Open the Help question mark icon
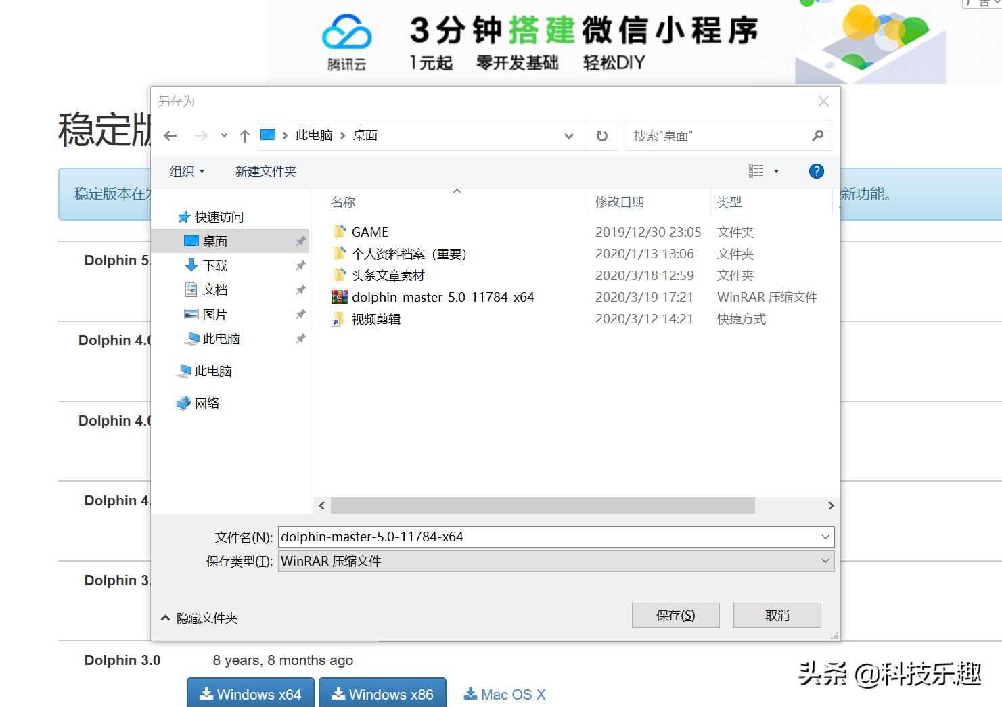 [x=816, y=171]
